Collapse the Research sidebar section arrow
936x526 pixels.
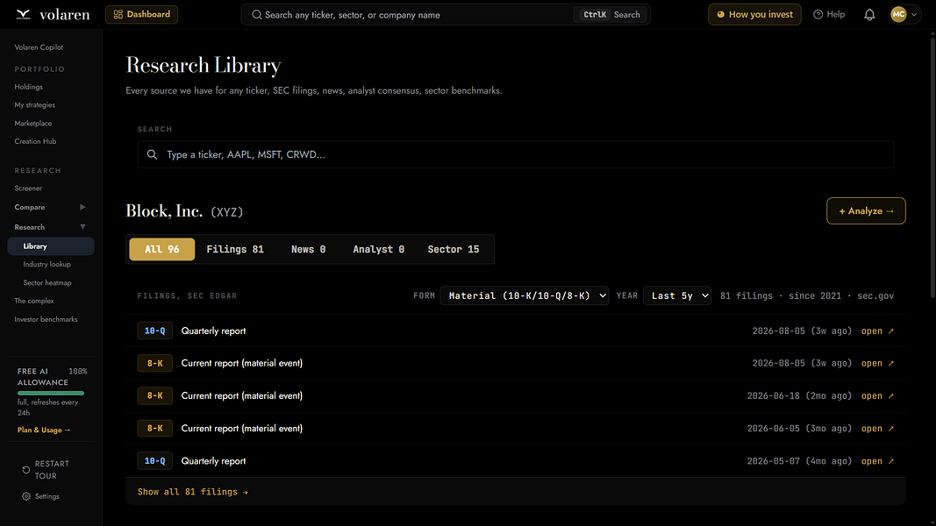83,227
